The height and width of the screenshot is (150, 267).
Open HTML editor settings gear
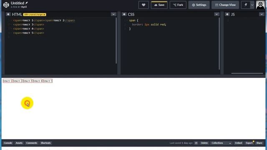pos(8,15)
